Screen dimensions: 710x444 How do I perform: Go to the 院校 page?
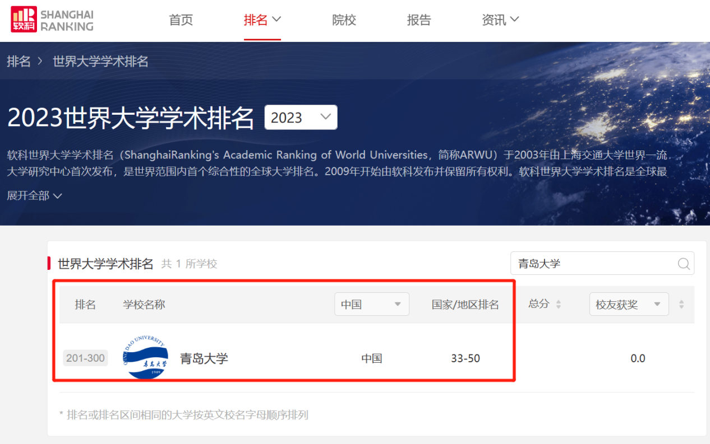[x=344, y=20]
